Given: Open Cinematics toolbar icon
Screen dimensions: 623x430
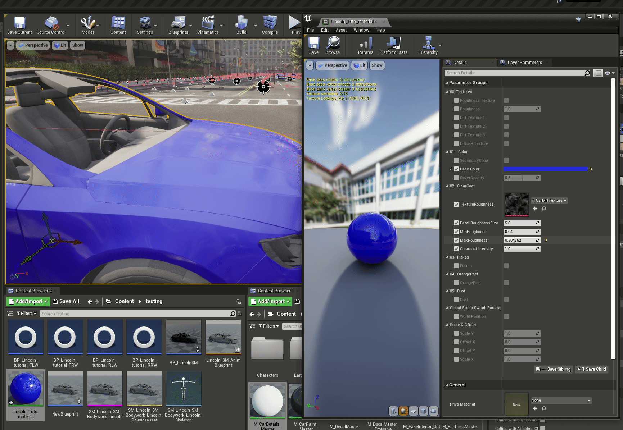Looking at the screenshot, I should 208,25.
